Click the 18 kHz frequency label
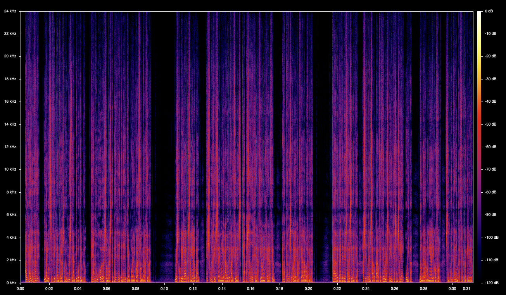The width and height of the screenshot is (506, 295). pos(10,79)
